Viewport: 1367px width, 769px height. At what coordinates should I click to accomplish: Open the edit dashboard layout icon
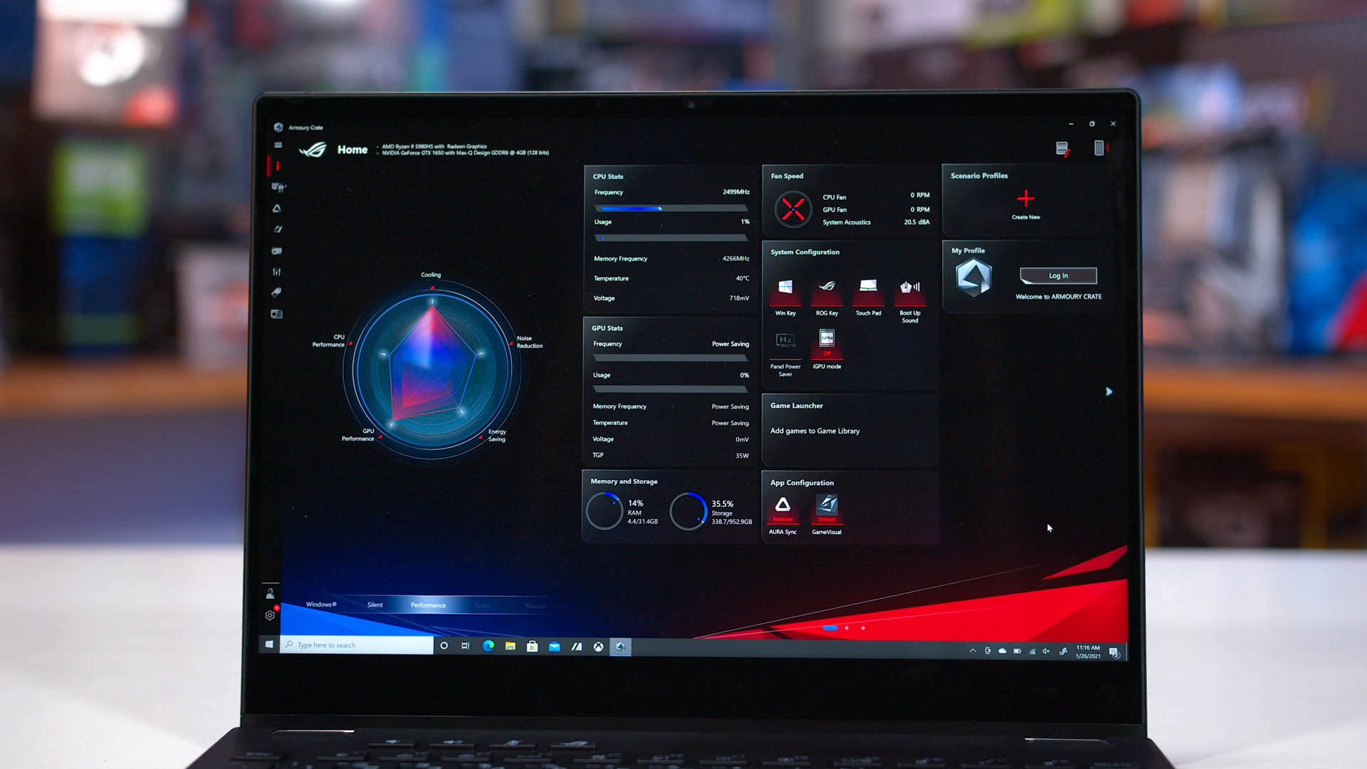tap(1062, 148)
